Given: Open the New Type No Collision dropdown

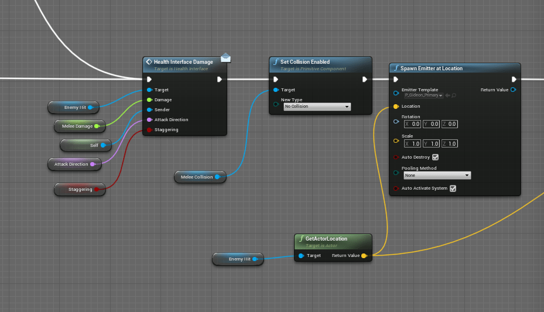Looking at the screenshot, I should (316, 107).
